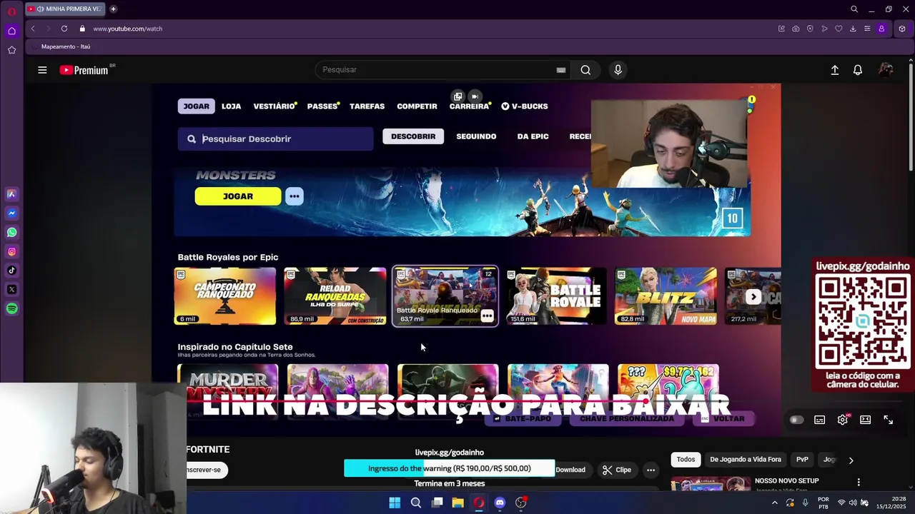This screenshot has width=915, height=514.
Task: Click the YouTube Pesquisar search field
Action: (436, 70)
